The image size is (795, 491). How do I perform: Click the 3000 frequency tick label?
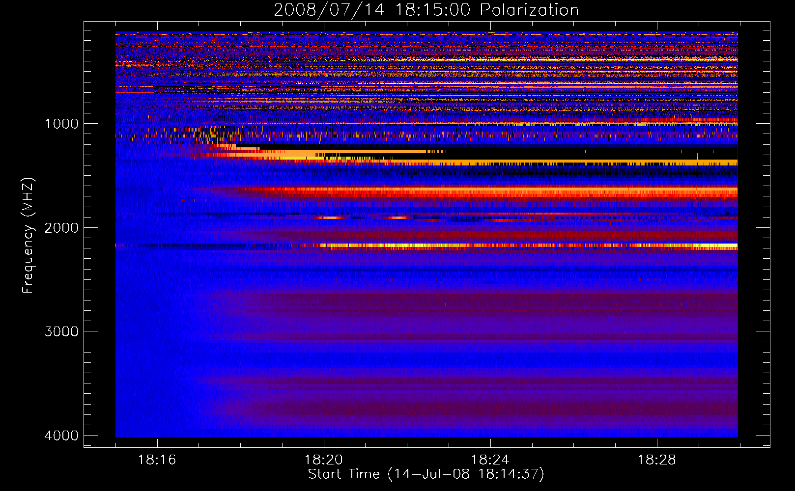pyautogui.click(x=61, y=331)
